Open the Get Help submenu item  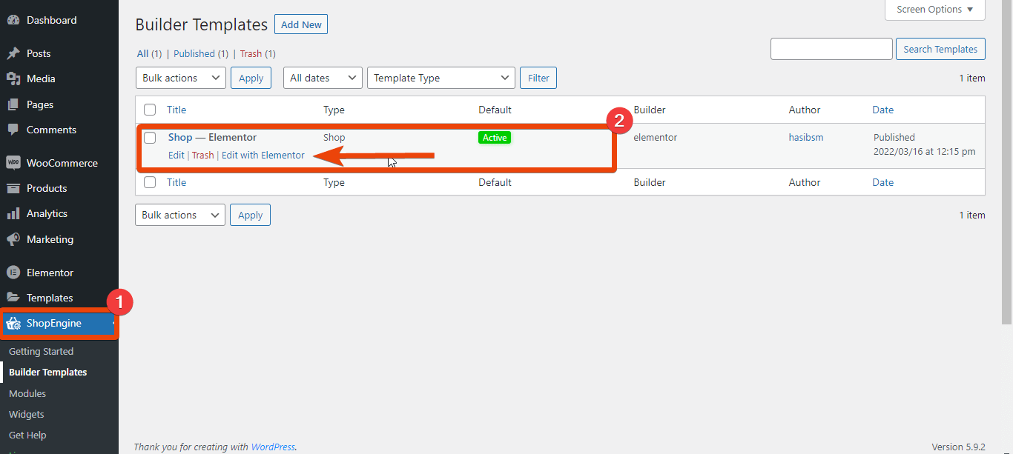27,435
